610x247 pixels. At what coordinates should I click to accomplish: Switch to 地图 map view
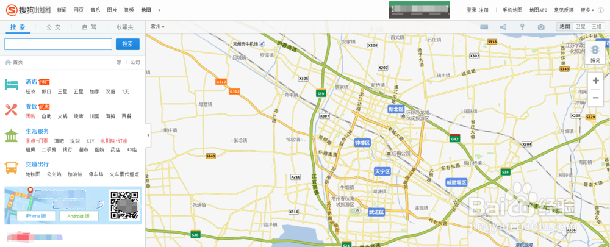[x=564, y=26]
